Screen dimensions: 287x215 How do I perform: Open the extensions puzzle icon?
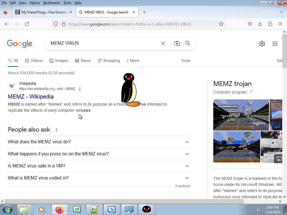pos(270,24)
